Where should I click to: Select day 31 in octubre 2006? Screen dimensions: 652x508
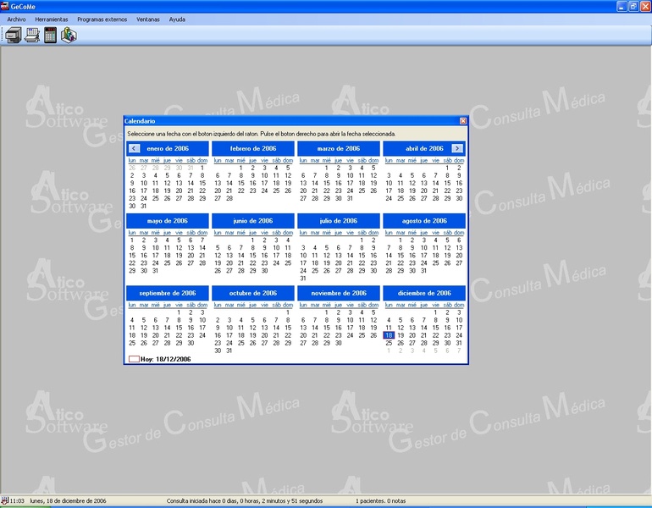coord(229,351)
